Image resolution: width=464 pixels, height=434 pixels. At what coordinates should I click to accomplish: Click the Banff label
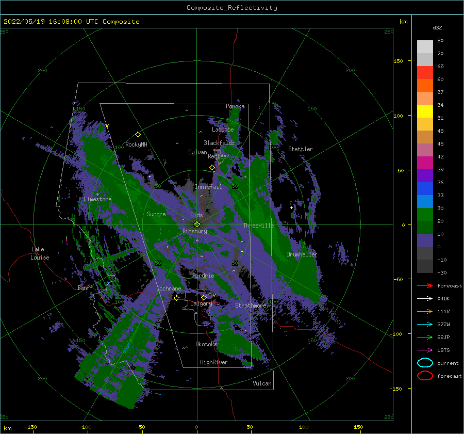pyautogui.click(x=85, y=287)
